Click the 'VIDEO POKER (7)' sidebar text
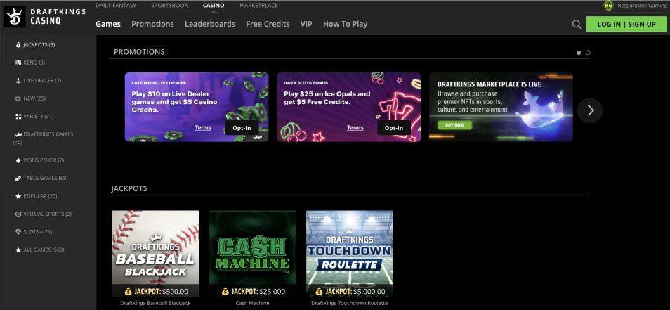 tap(44, 160)
